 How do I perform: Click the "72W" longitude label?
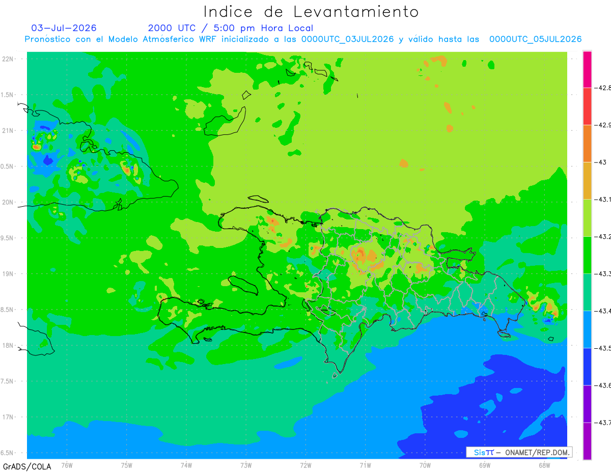click(x=305, y=465)
